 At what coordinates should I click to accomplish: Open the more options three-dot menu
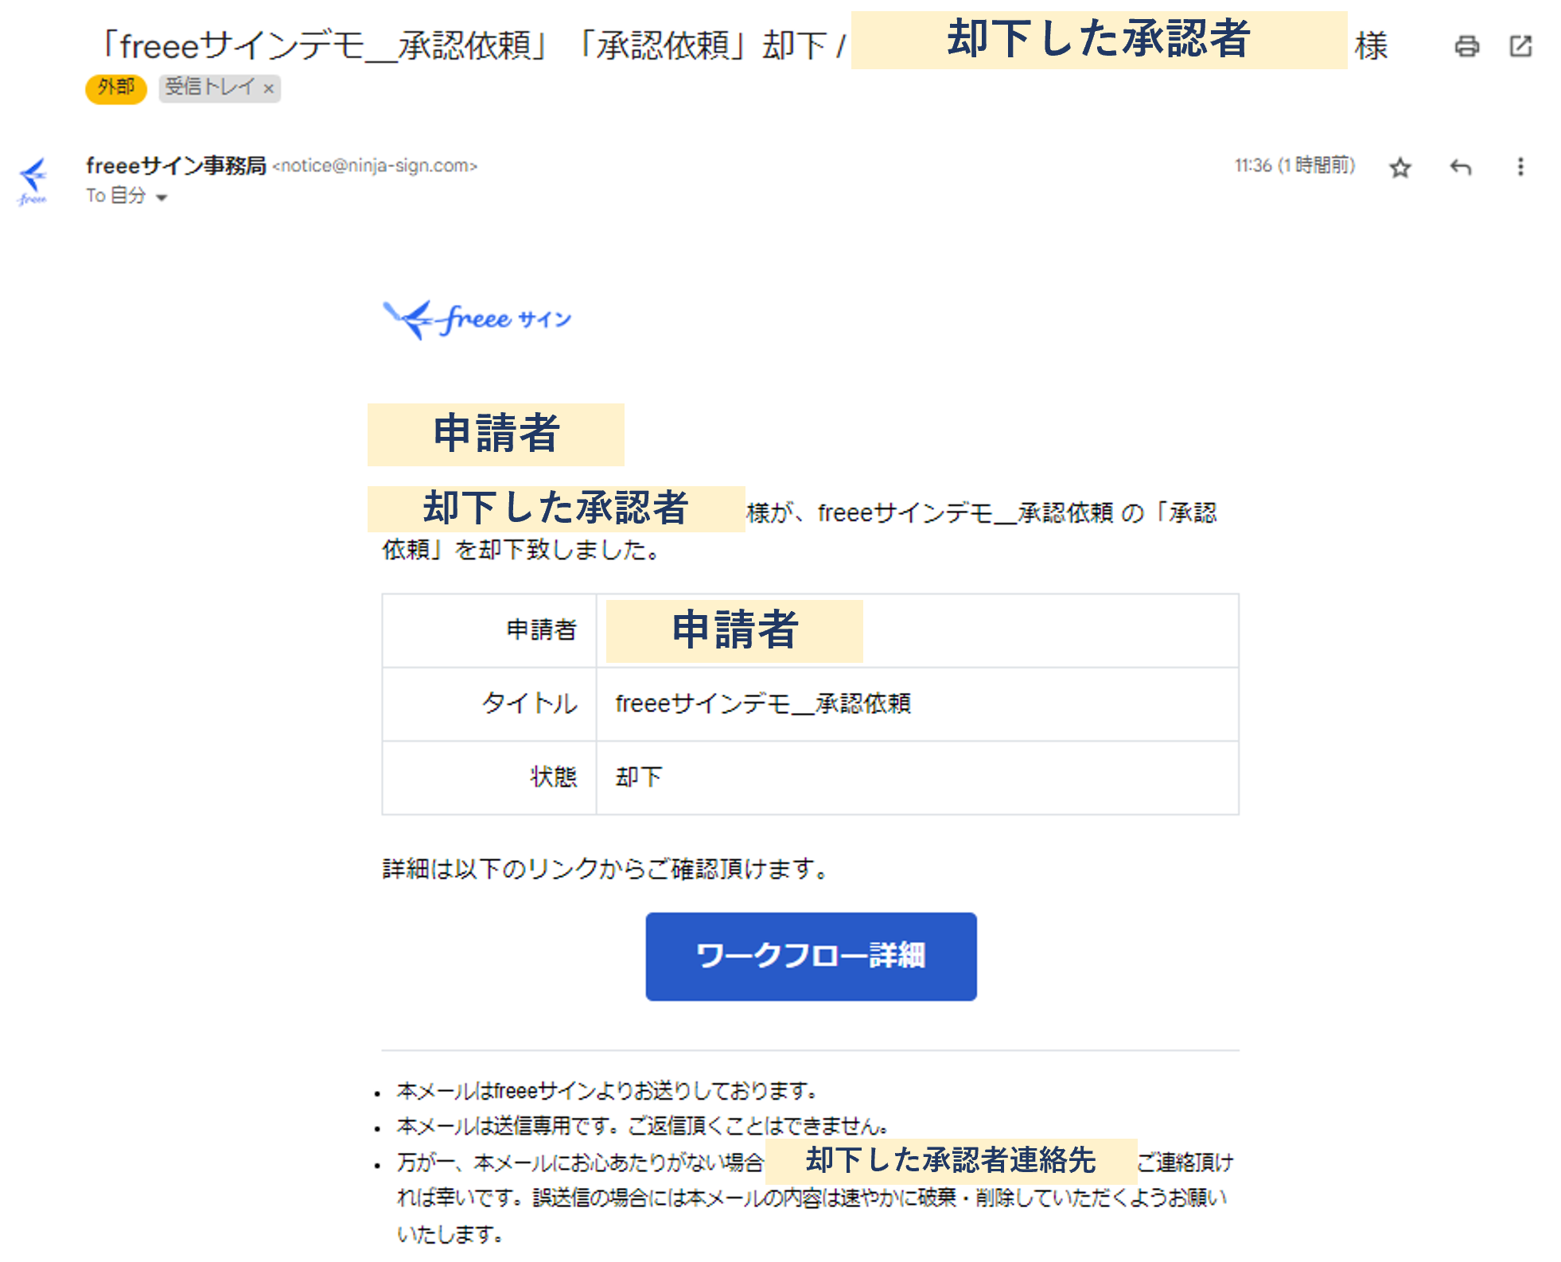(x=1520, y=167)
